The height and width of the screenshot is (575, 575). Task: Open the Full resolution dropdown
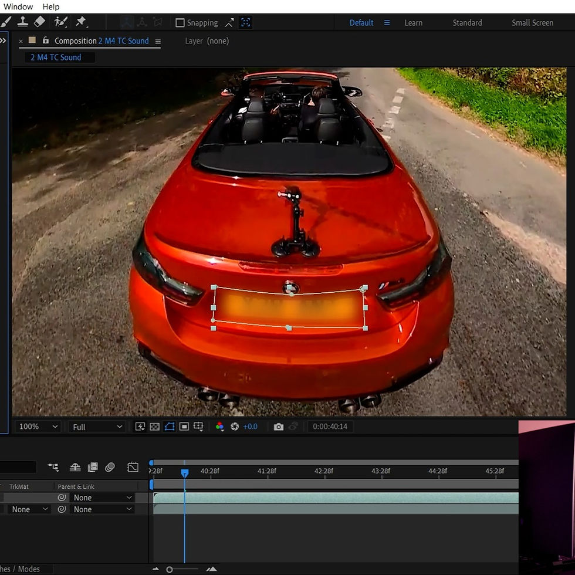click(x=96, y=427)
